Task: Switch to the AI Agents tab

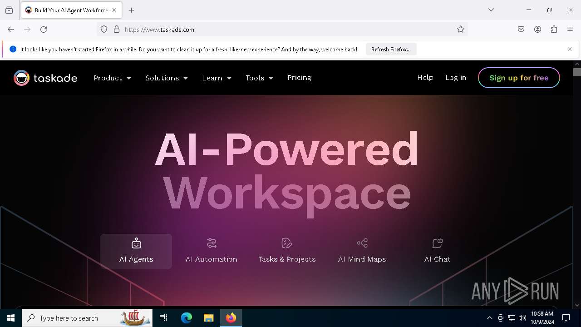Action: coord(136,252)
